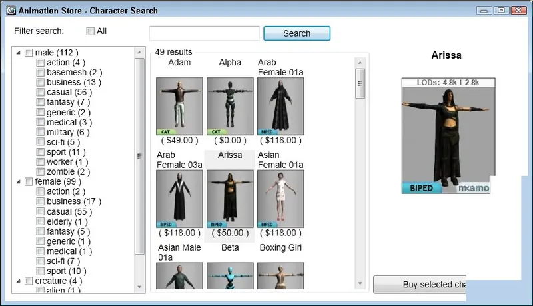Check the military (6) filter
This screenshot has height=306, width=533.
click(x=41, y=132)
